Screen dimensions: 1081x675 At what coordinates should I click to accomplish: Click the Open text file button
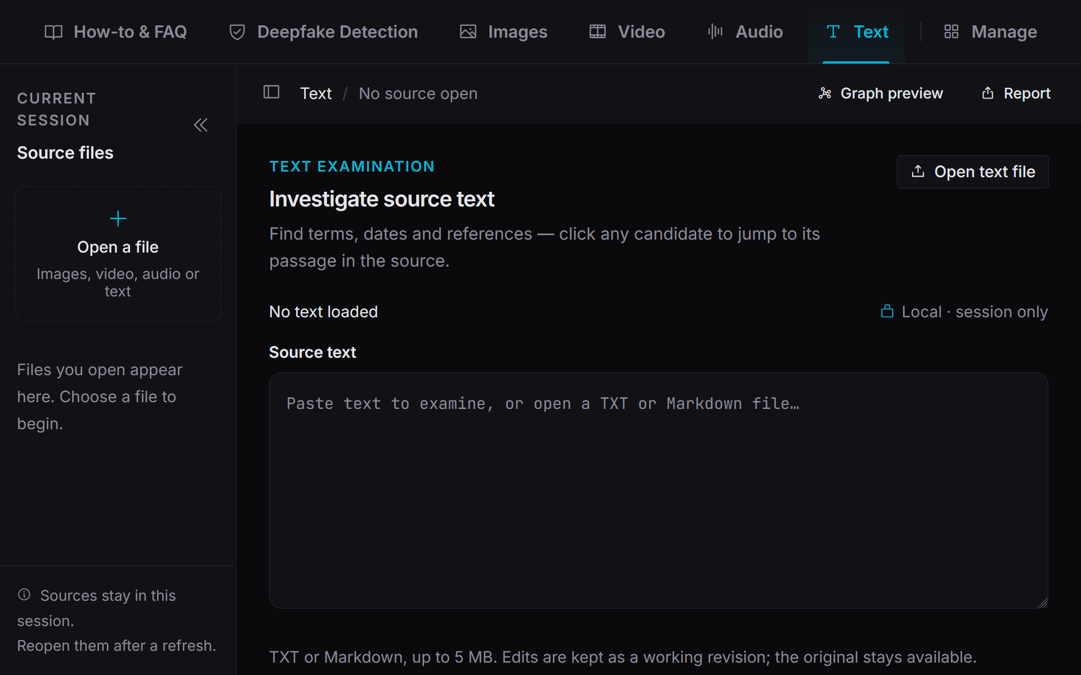(x=972, y=172)
